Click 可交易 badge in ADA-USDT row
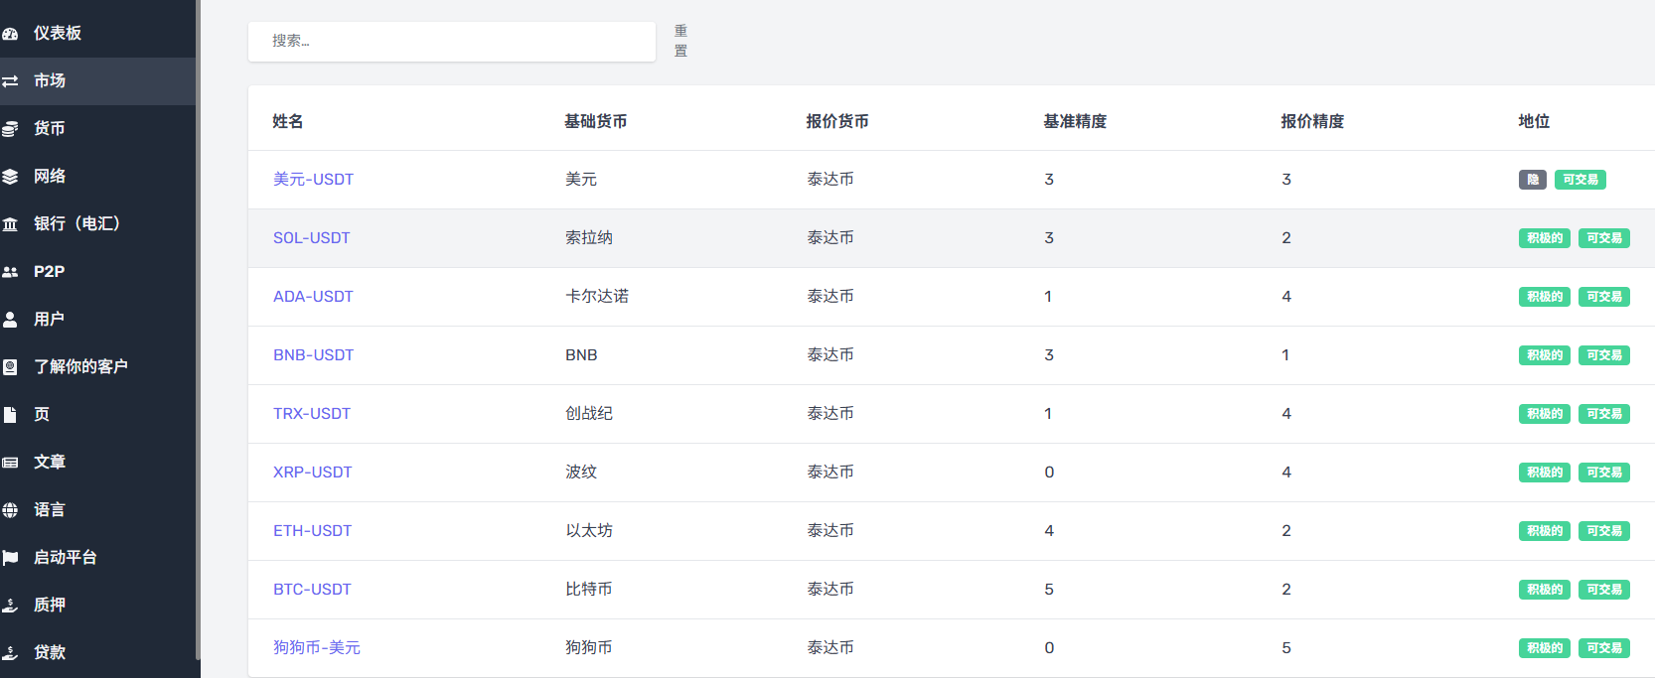The height and width of the screenshot is (678, 1655). coord(1604,297)
